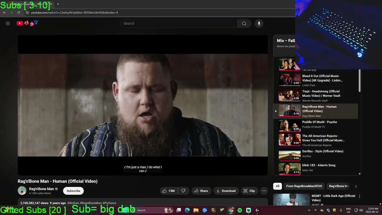Download the video
Image resolution: width=382 pixels, height=215 pixels.
click(x=226, y=191)
